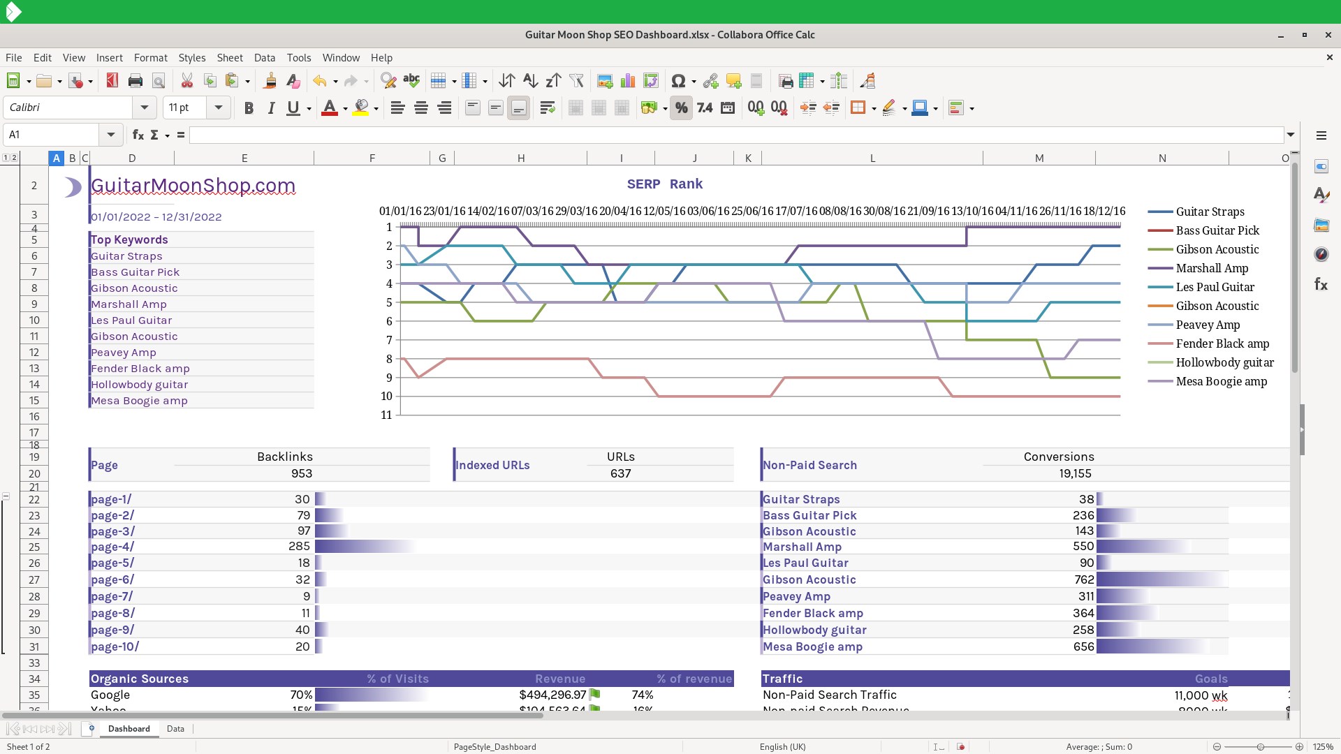Insert a chart using toolbar icon
Screen dimensions: 1341x754
[x=627, y=81]
